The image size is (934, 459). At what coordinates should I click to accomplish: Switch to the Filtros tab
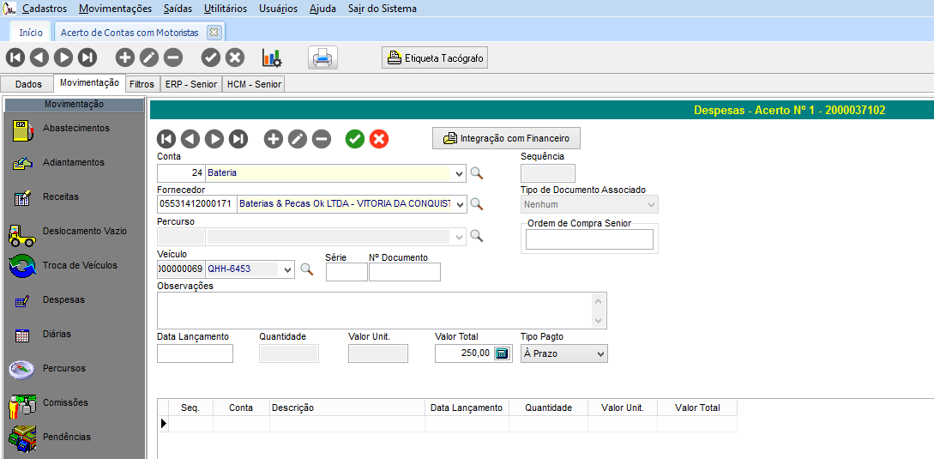click(x=142, y=84)
